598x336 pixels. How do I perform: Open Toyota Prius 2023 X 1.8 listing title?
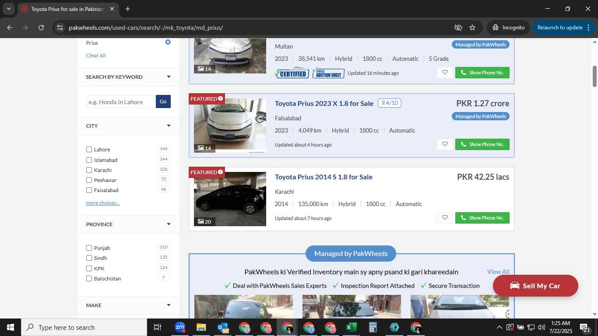point(324,103)
